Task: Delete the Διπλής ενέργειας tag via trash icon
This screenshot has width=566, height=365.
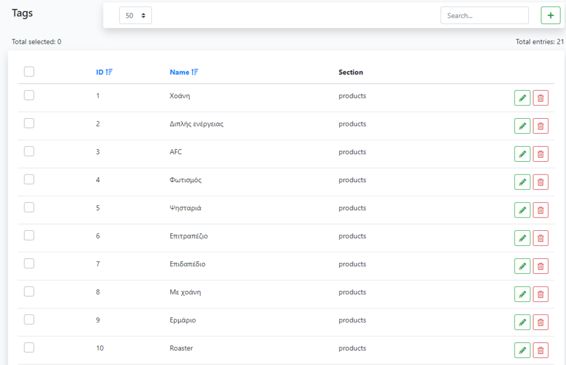Action: pyautogui.click(x=541, y=126)
